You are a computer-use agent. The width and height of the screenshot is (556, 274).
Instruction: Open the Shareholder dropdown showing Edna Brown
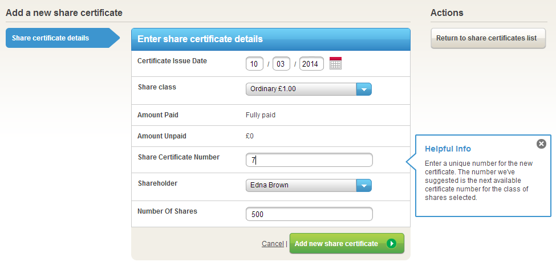tap(364, 185)
